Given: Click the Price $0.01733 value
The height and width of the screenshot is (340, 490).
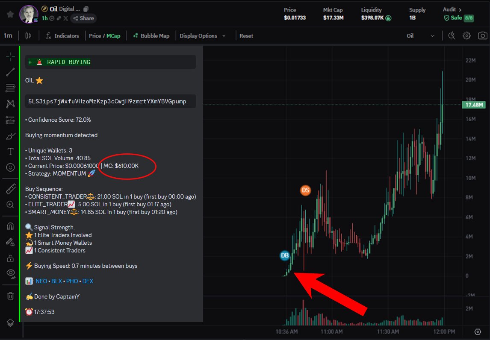Looking at the screenshot, I should pos(295,18).
